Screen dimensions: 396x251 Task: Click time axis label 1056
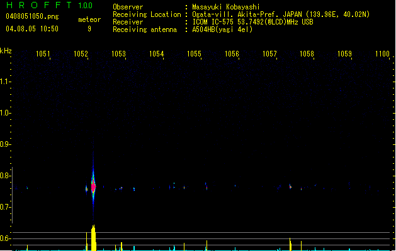pos(232,53)
